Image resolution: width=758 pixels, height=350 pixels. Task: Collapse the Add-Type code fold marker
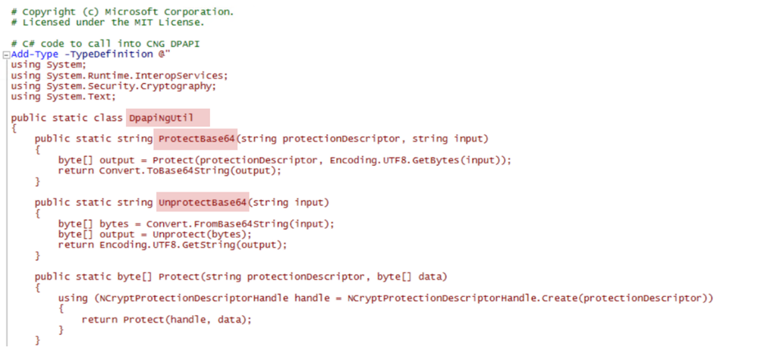click(6, 55)
